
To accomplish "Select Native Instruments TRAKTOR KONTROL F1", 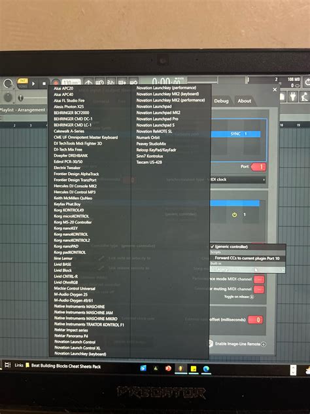I will coord(89,324).
